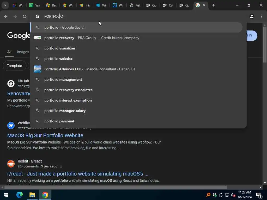Switch to first browser tab 'Wi'
267x200 pixels.
(x=18, y=5)
